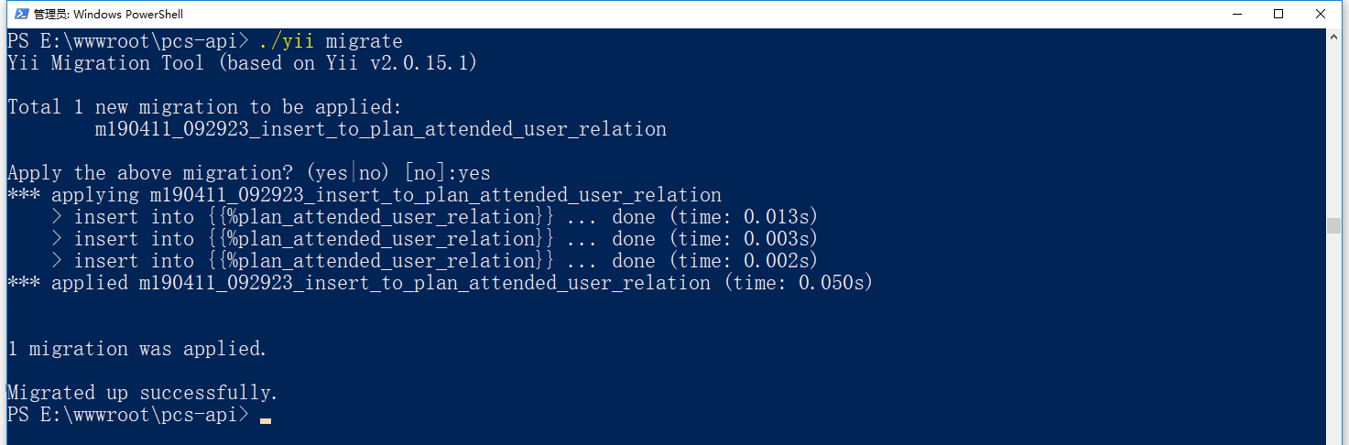Click '1 migration was applied.' text
Screen dimensions: 1349x445
(x=136, y=349)
